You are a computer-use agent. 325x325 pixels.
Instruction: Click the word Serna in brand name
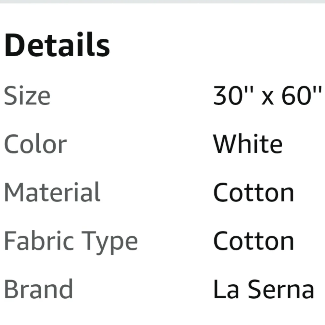(281, 289)
